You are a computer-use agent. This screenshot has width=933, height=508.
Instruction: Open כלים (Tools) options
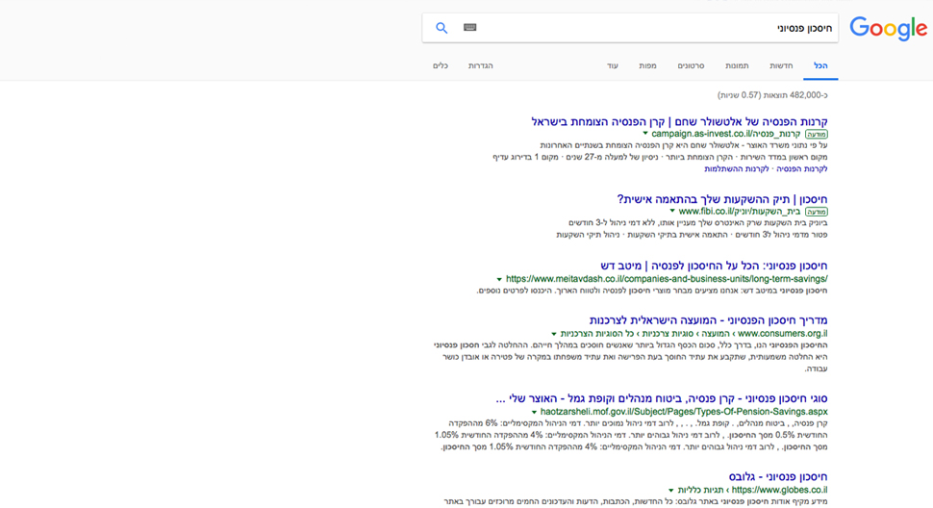pos(441,66)
